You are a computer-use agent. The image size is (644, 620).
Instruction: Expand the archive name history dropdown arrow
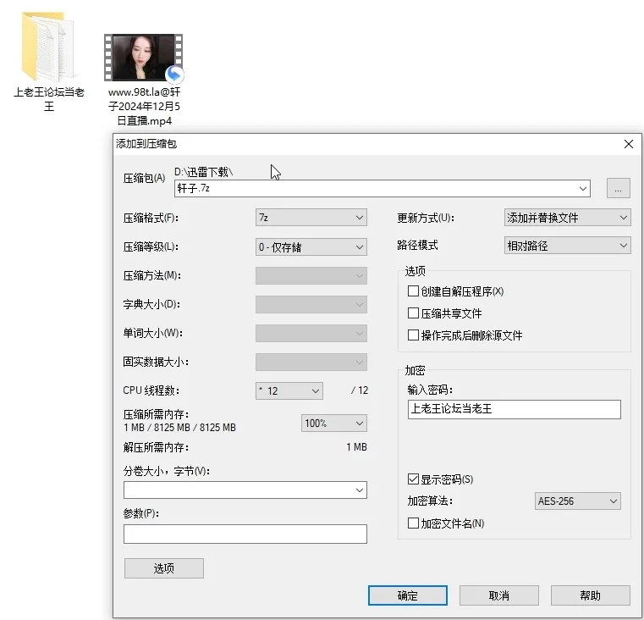coord(583,188)
